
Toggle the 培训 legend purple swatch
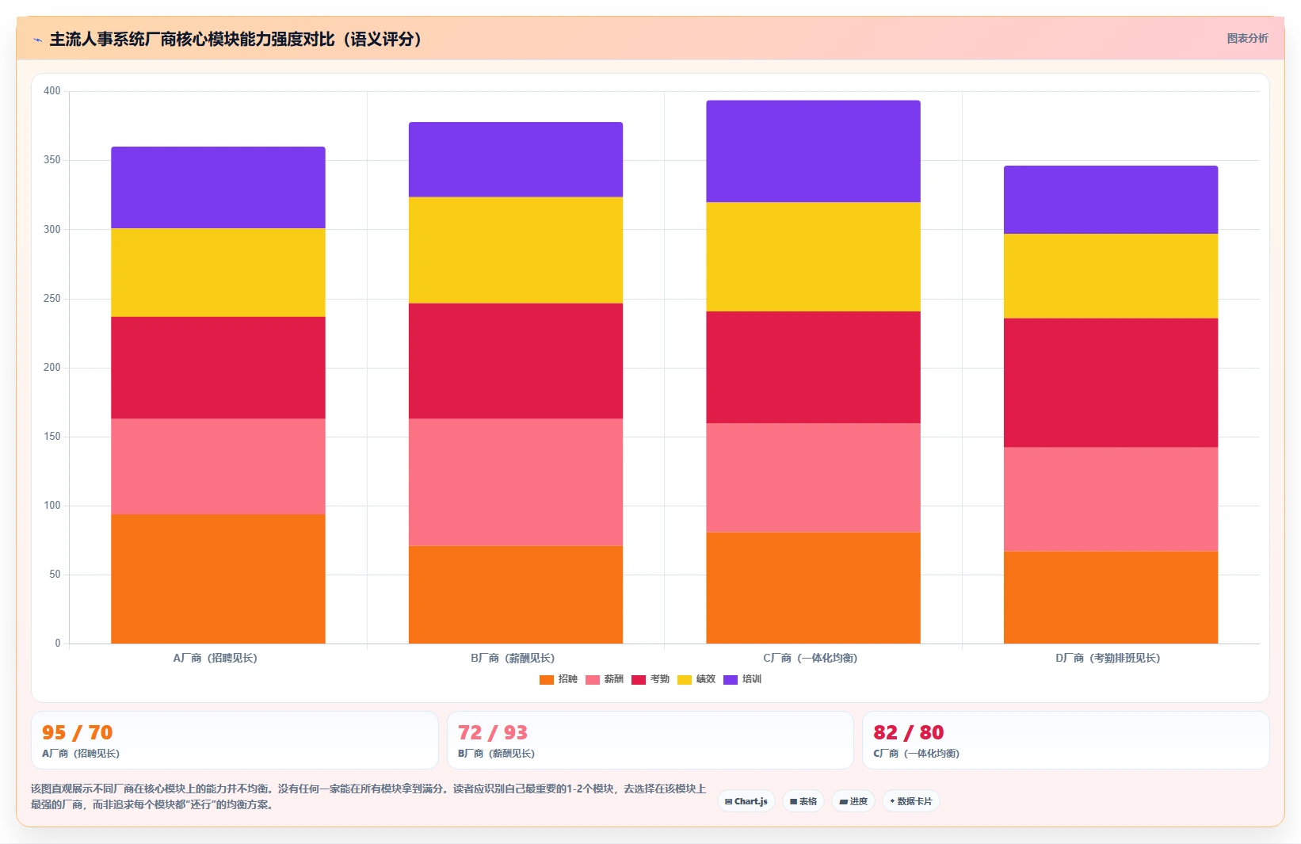(x=731, y=680)
